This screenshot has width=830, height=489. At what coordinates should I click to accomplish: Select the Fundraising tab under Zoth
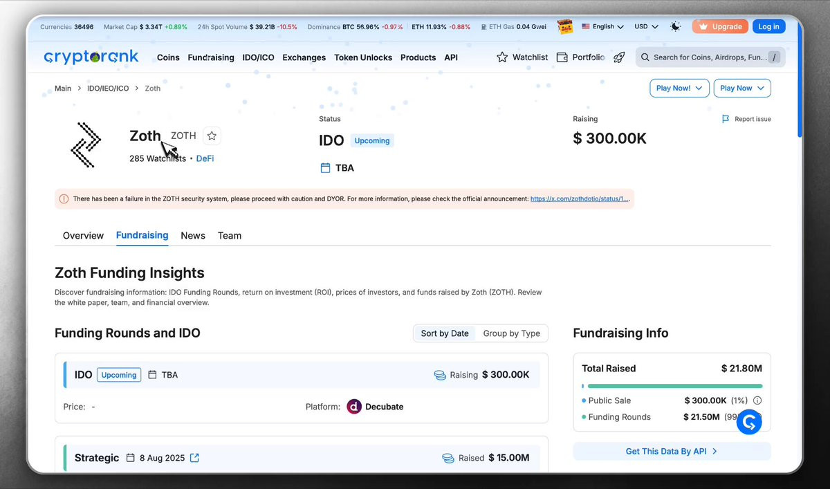142,235
